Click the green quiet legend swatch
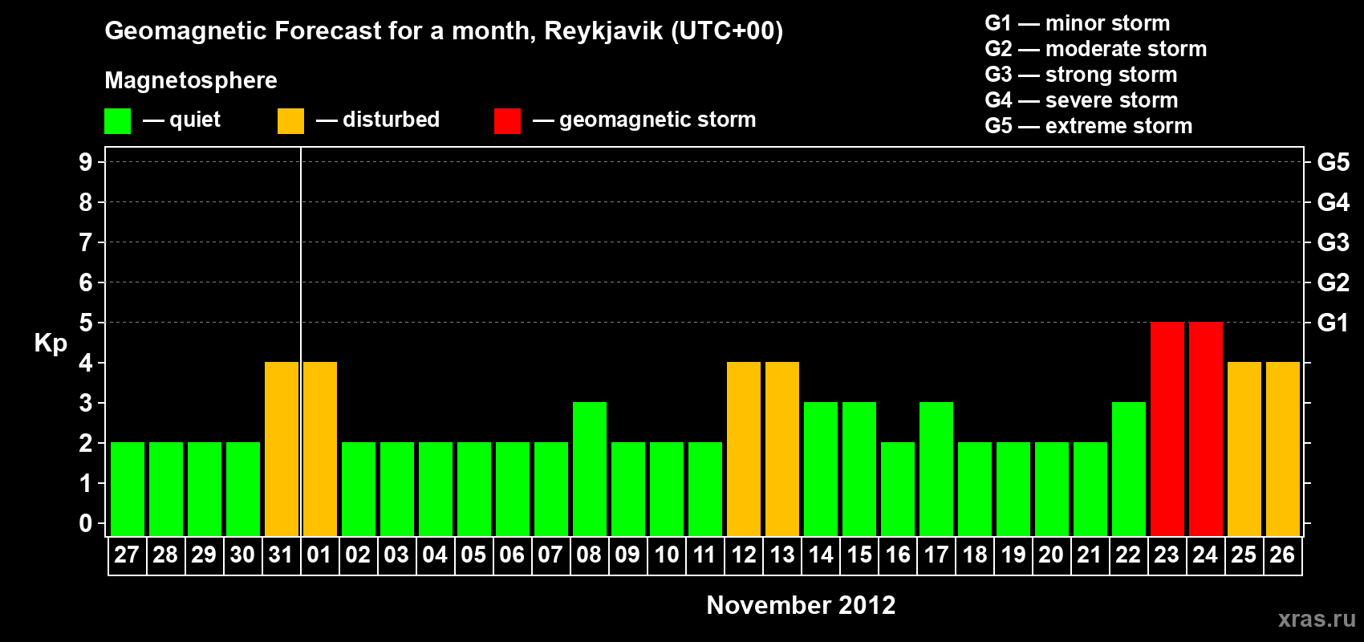Viewport: 1364px width, 642px height. pos(118,121)
